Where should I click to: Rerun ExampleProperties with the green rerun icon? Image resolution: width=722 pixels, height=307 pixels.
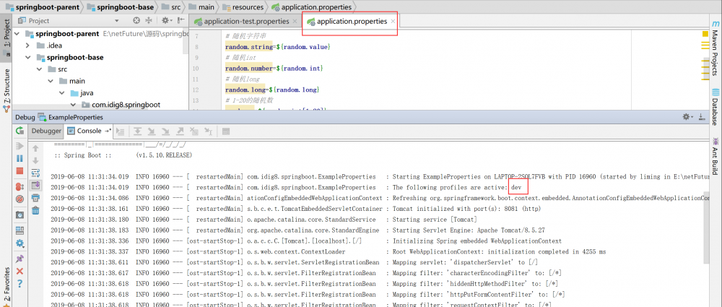(x=19, y=131)
